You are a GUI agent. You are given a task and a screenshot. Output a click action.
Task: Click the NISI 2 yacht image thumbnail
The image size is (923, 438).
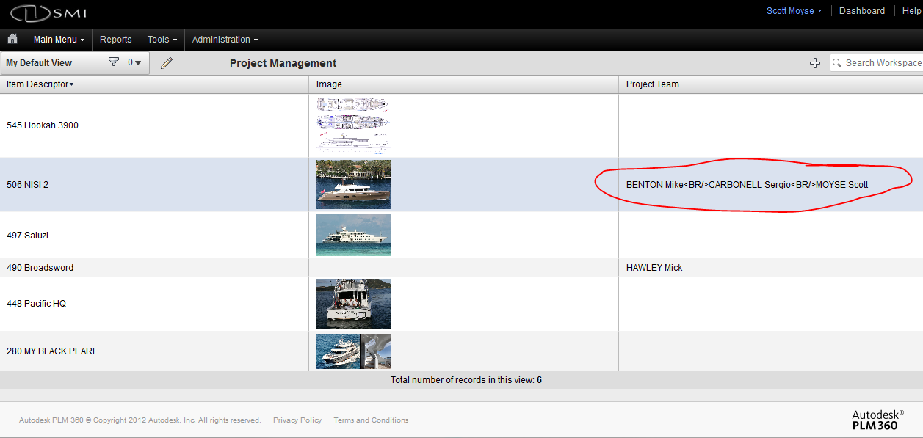coord(353,184)
